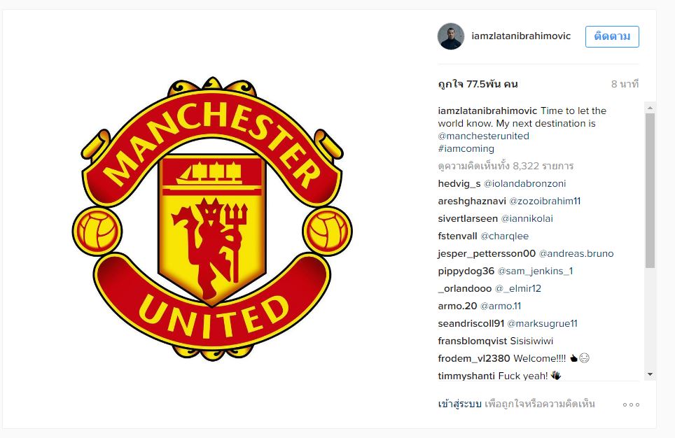Open commenter jesper_pettersson00 profile

pyautogui.click(x=487, y=254)
